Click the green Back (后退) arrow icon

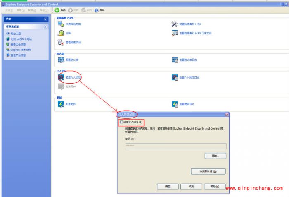(57, 10)
